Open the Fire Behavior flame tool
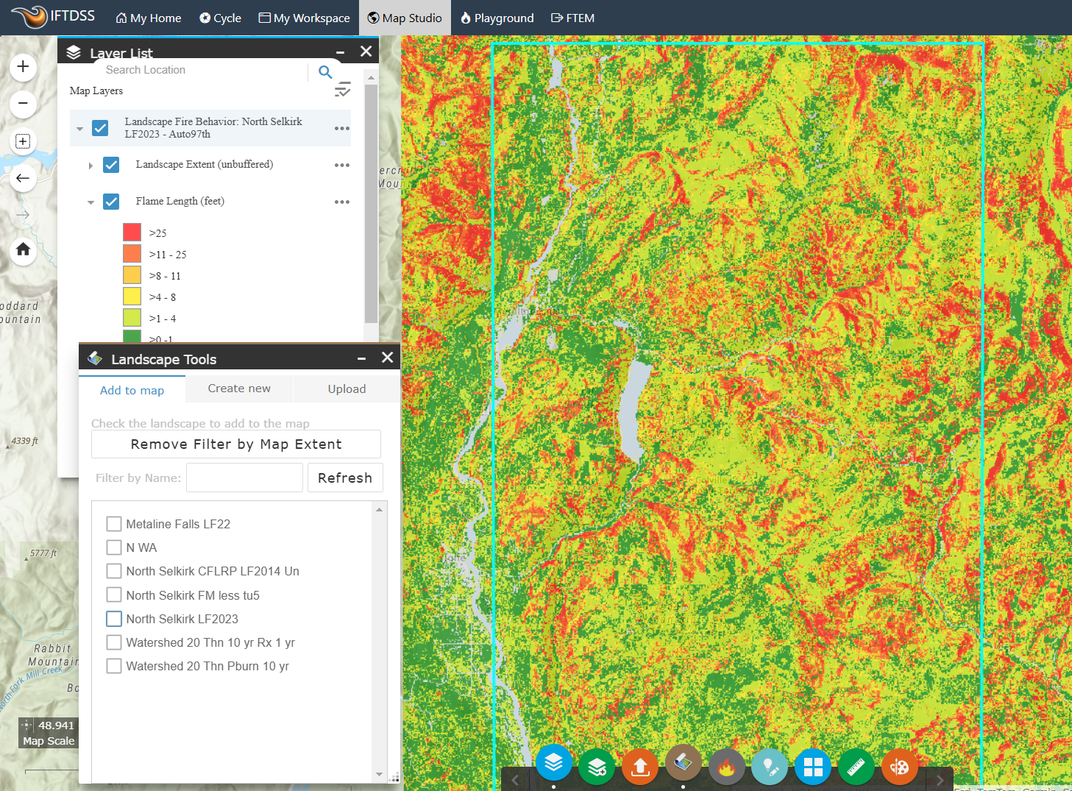Viewport: 1072px width, 791px height. [x=726, y=766]
